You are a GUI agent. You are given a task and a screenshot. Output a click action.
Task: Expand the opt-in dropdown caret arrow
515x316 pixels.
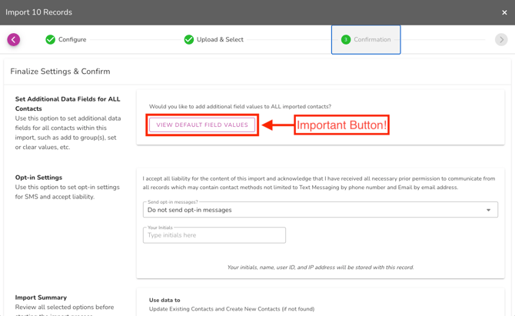[488, 210]
